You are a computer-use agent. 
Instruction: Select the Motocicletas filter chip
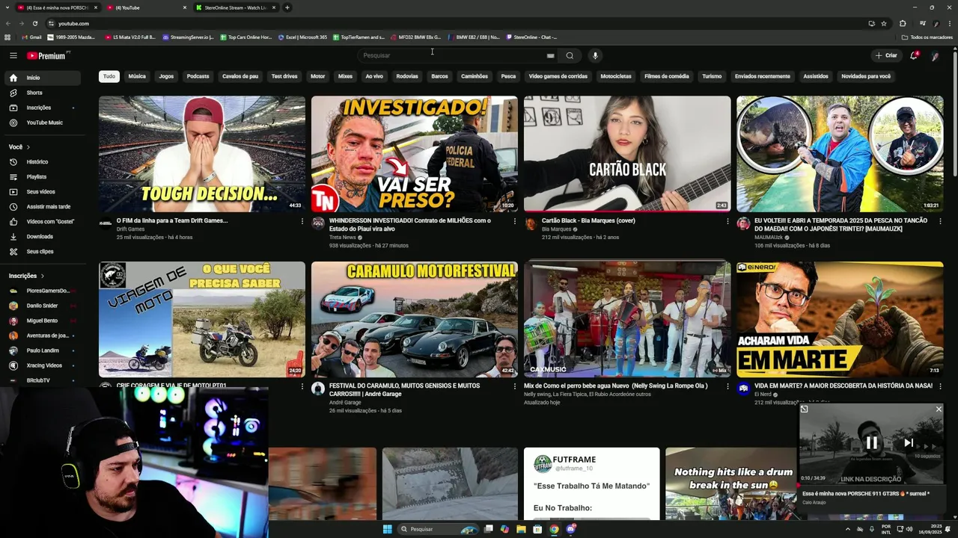[616, 76]
